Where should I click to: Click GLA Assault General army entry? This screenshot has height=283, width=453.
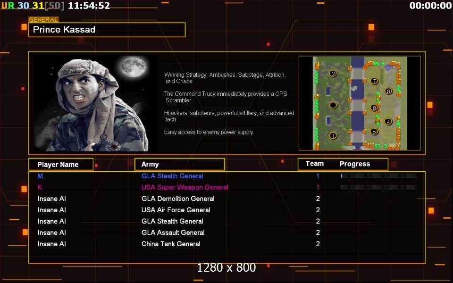click(x=173, y=233)
